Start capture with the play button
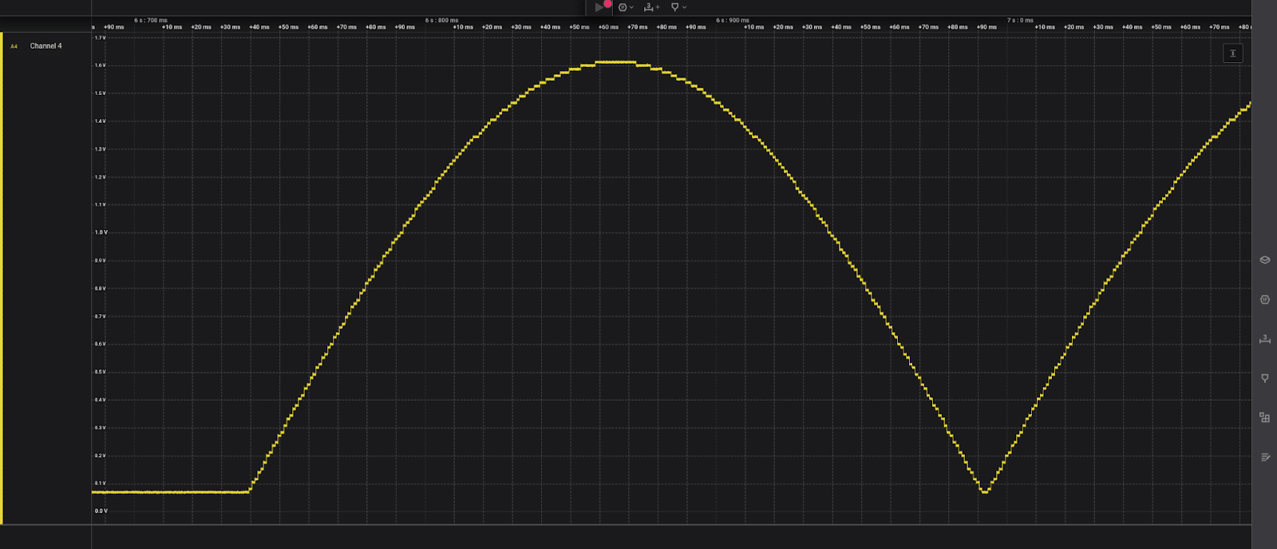This screenshot has height=549, width=1277. [599, 7]
